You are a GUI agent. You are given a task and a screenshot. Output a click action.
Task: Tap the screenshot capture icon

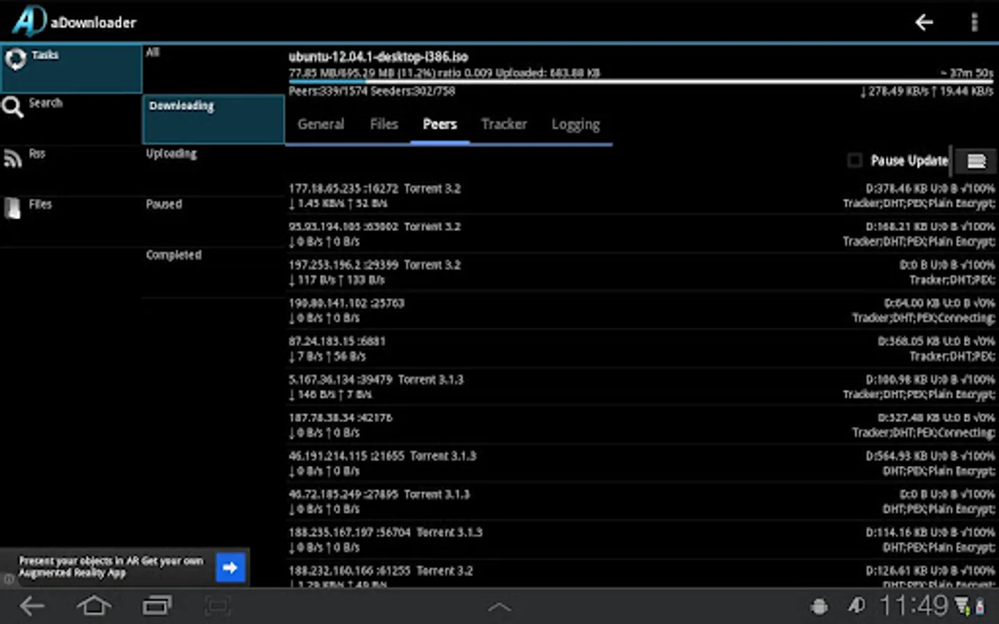218,607
